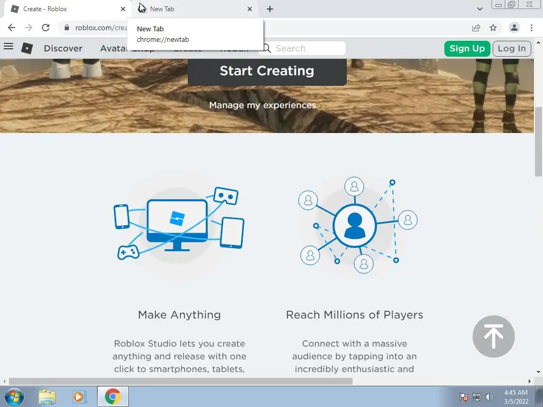
Task: Click the padlock site info icon
Action: click(67, 28)
